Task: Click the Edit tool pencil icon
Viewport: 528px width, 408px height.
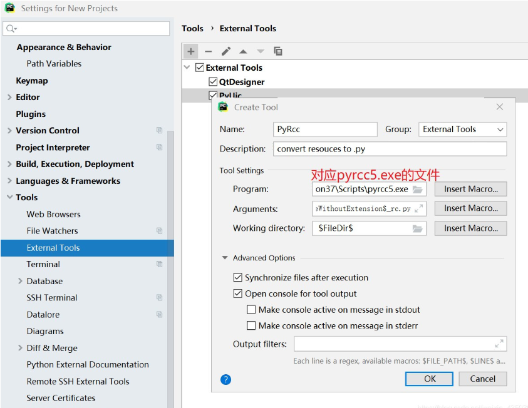Action: 226,51
